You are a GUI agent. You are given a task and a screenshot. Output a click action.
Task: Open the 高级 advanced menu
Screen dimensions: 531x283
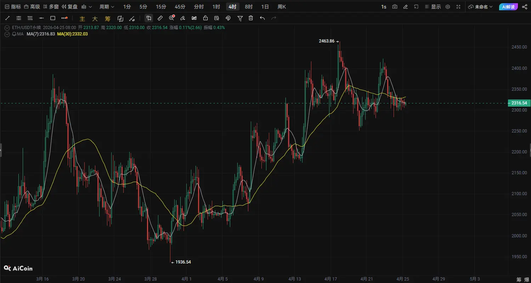[x=32, y=7]
